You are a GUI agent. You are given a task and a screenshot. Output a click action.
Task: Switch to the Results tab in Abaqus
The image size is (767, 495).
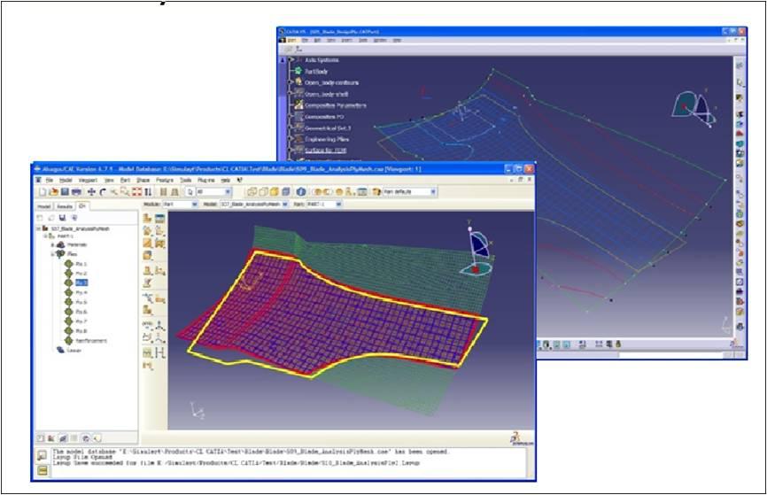point(64,206)
